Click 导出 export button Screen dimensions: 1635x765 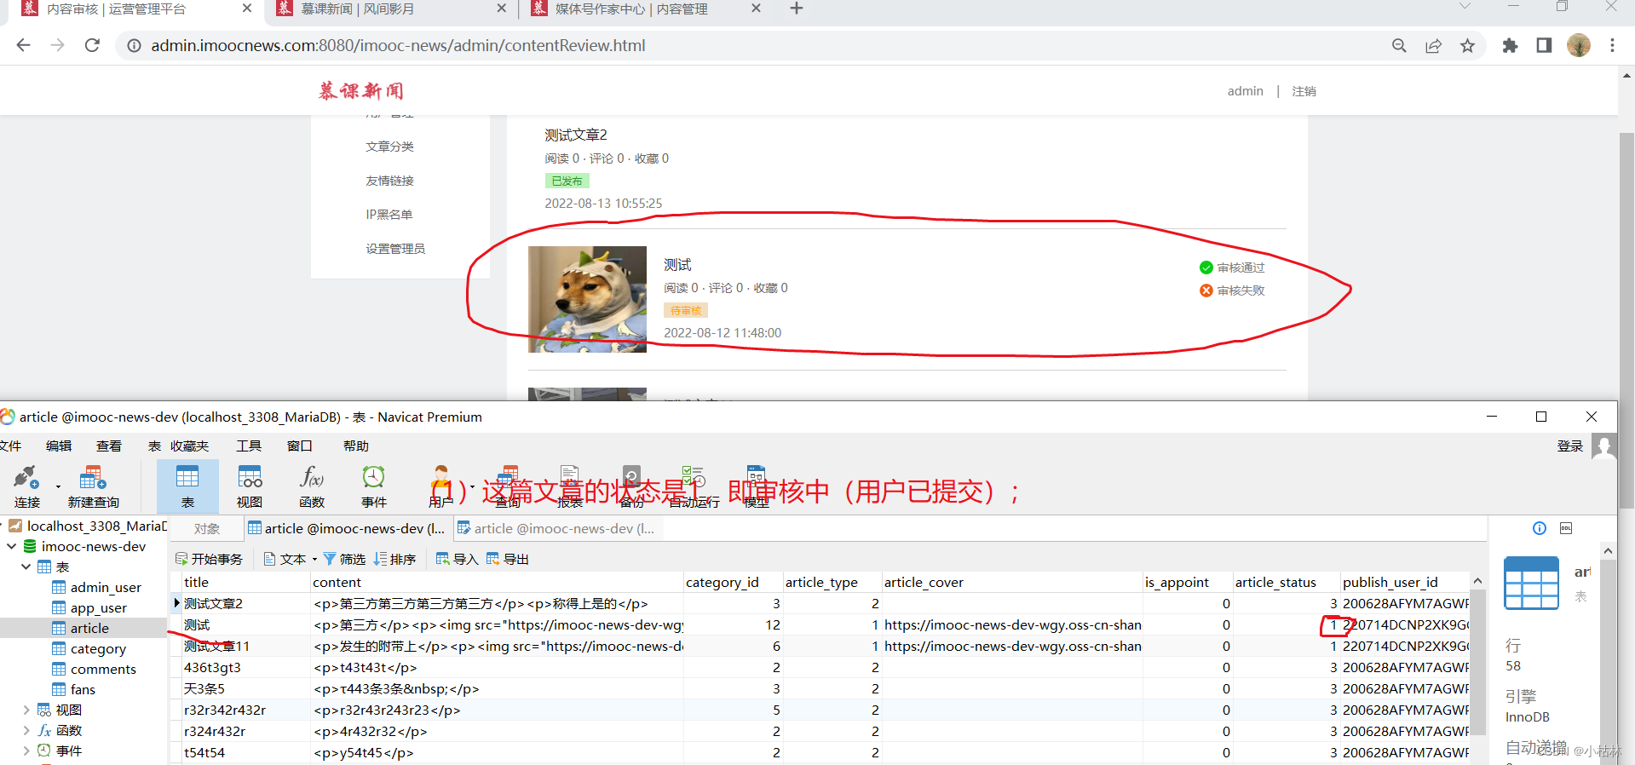pyautogui.click(x=507, y=559)
